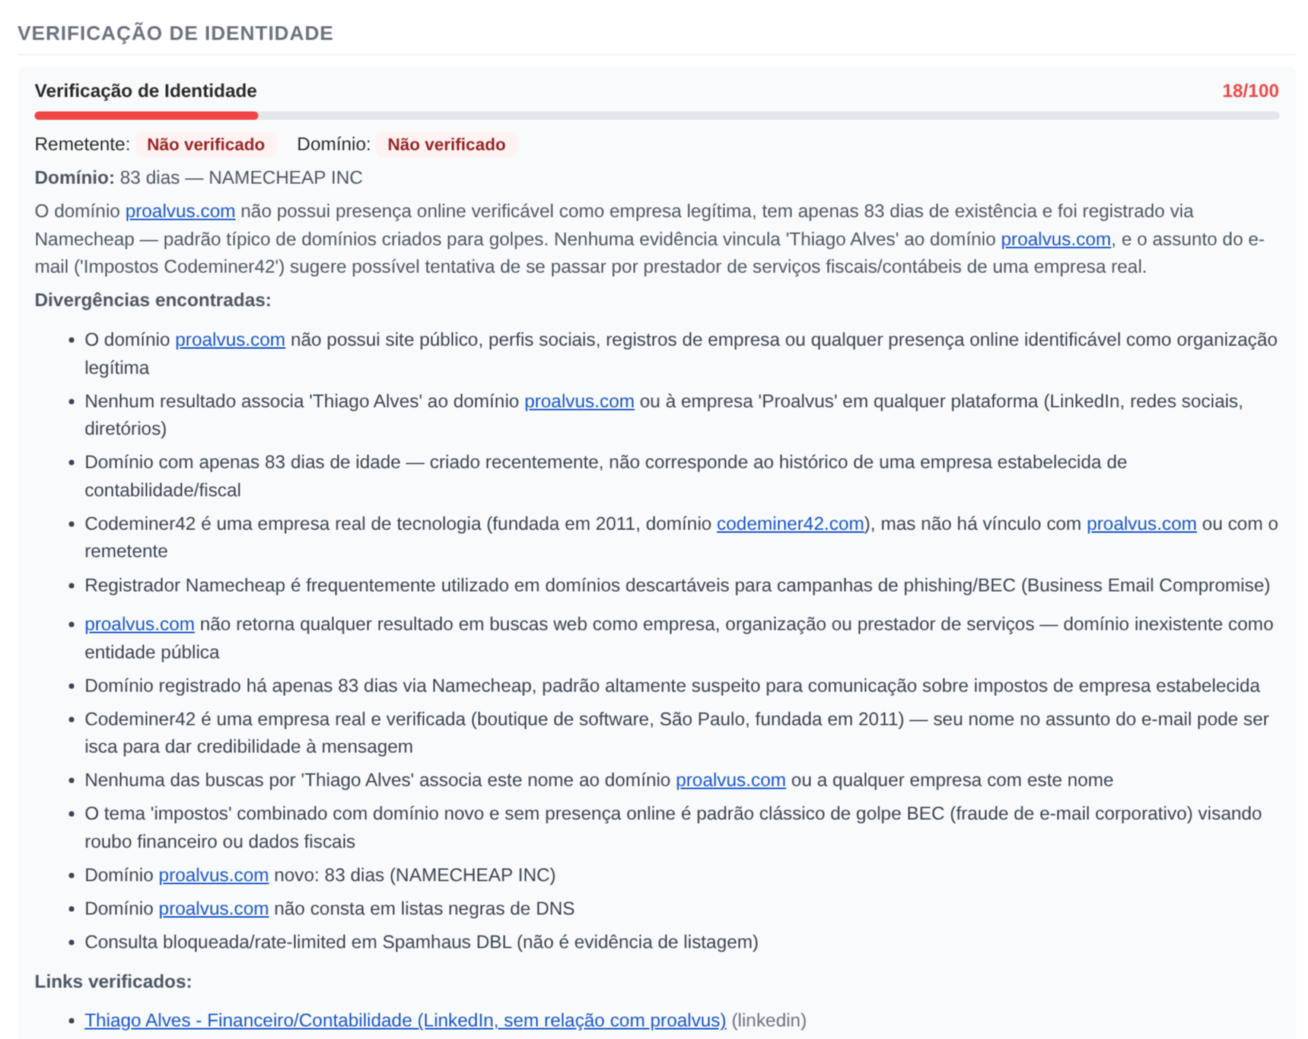Select the 'Verificação de Identidade' card title
Screen dimensions: 1308x1039
coord(145,91)
